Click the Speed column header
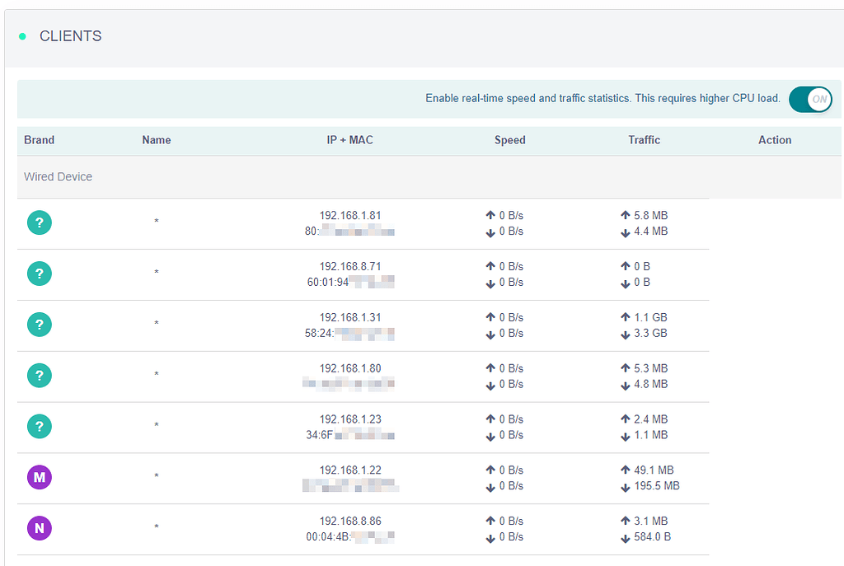Image resolution: width=844 pixels, height=566 pixels. [509, 140]
